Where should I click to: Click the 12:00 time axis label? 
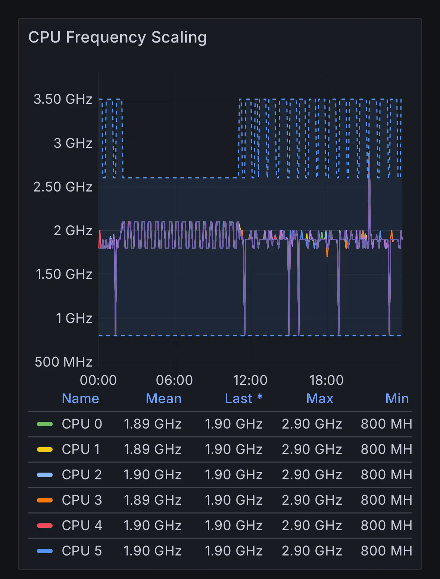tap(250, 380)
